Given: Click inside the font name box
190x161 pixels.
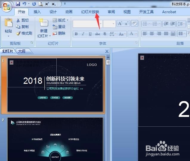Looking at the screenshot, I should tap(86, 24).
